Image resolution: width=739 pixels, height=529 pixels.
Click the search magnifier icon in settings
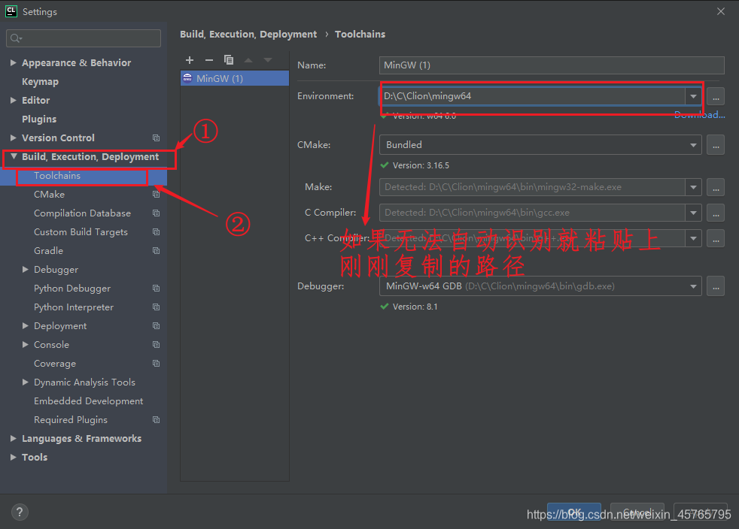click(x=16, y=38)
